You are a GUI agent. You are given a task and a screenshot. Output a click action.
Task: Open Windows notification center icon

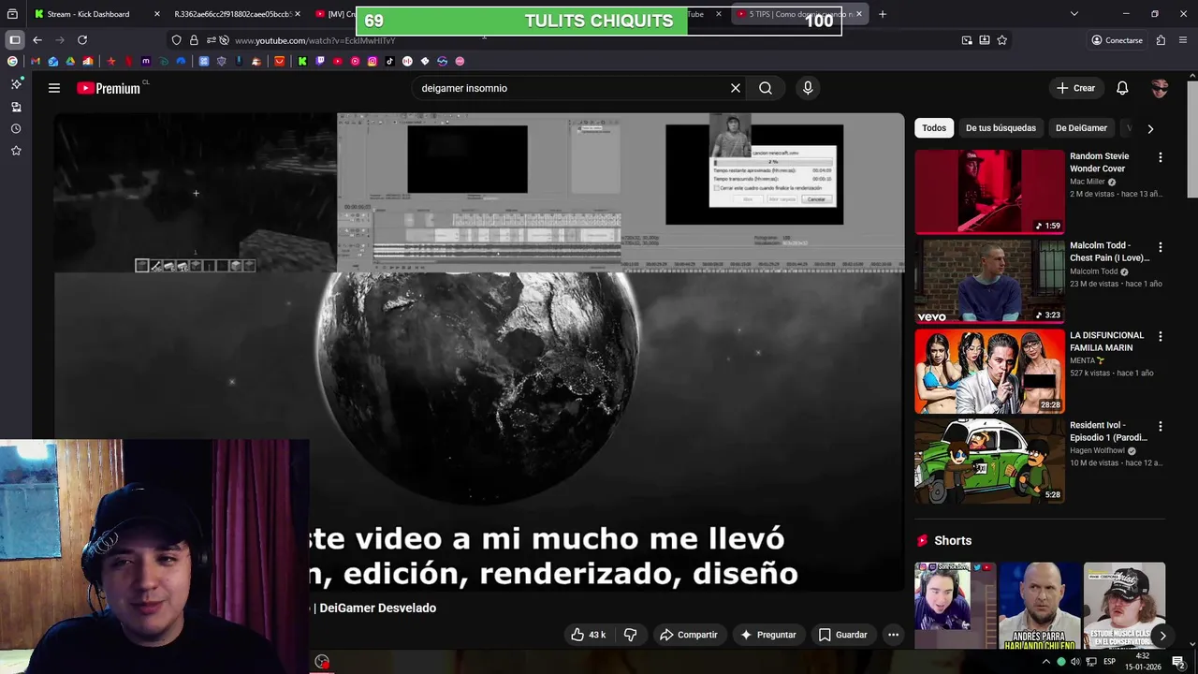[1178, 662]
